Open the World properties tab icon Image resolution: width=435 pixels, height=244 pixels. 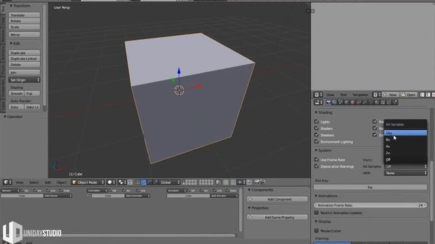347,102
